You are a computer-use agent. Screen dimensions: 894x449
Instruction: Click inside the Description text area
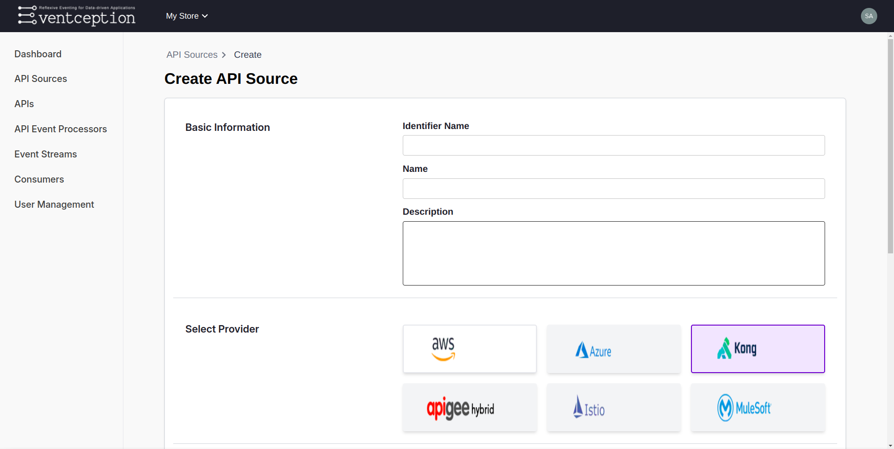614,253
